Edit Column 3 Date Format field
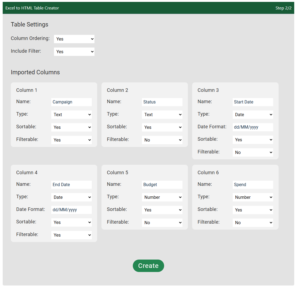 [x=253, y=127]
